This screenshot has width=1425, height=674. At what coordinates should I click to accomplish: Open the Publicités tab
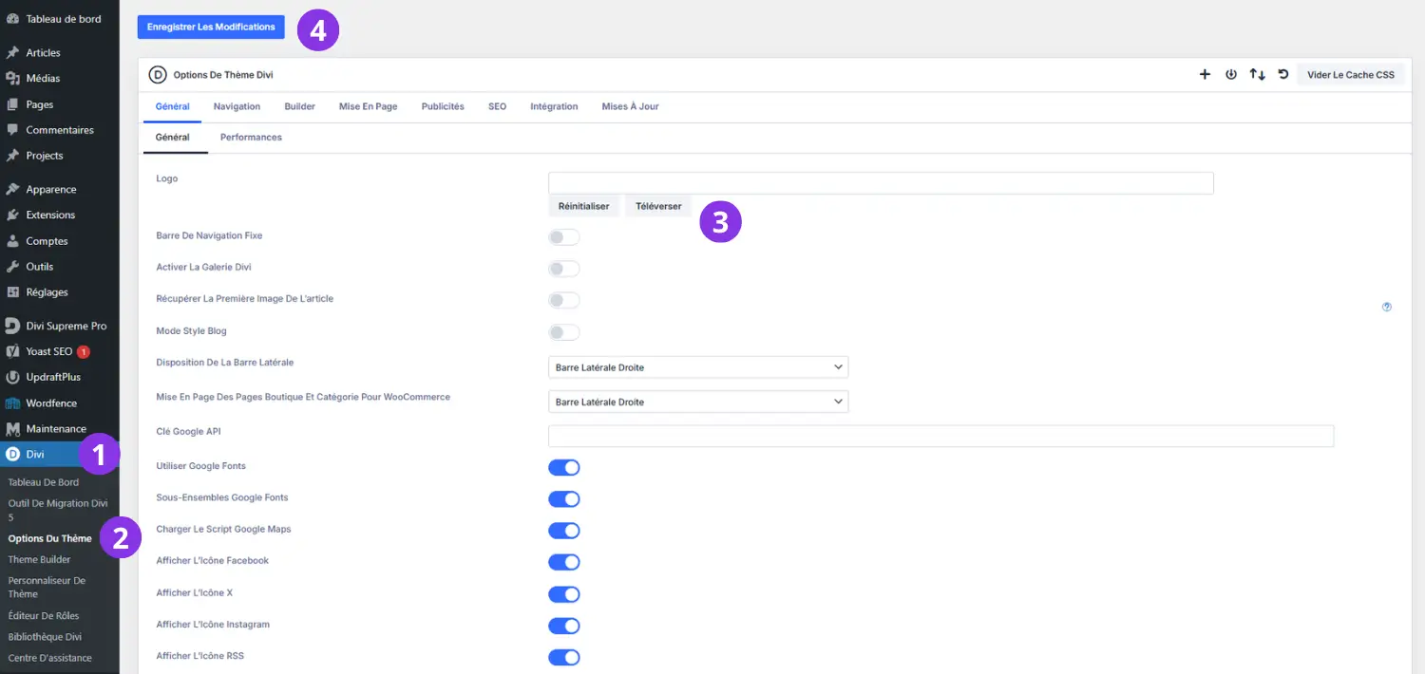click(x=443, y=106)
